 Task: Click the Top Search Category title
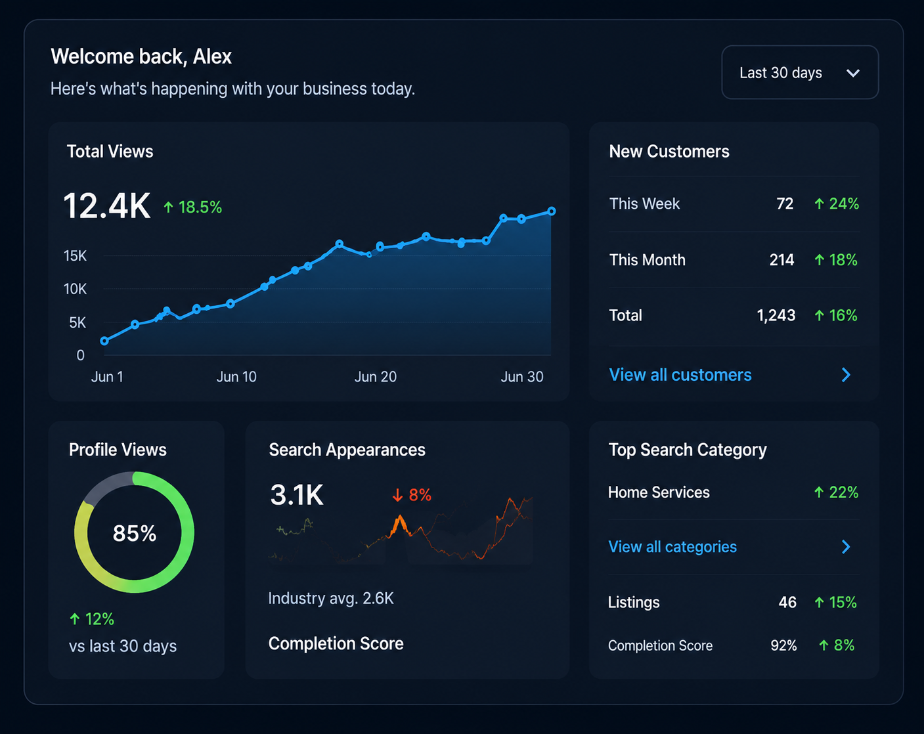point(688,450)
